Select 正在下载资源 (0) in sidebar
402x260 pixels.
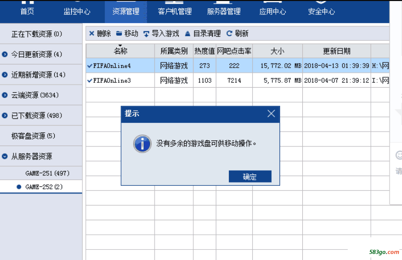[x=41, y=34]
